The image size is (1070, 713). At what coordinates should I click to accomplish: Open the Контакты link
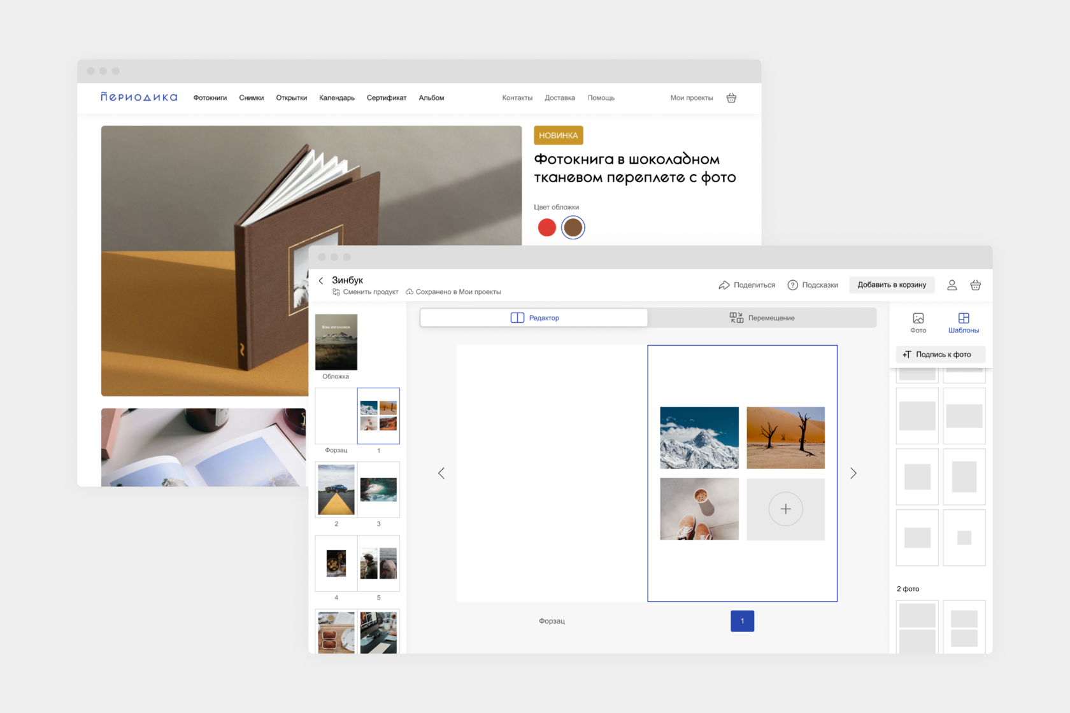click(x=517, y=98)
